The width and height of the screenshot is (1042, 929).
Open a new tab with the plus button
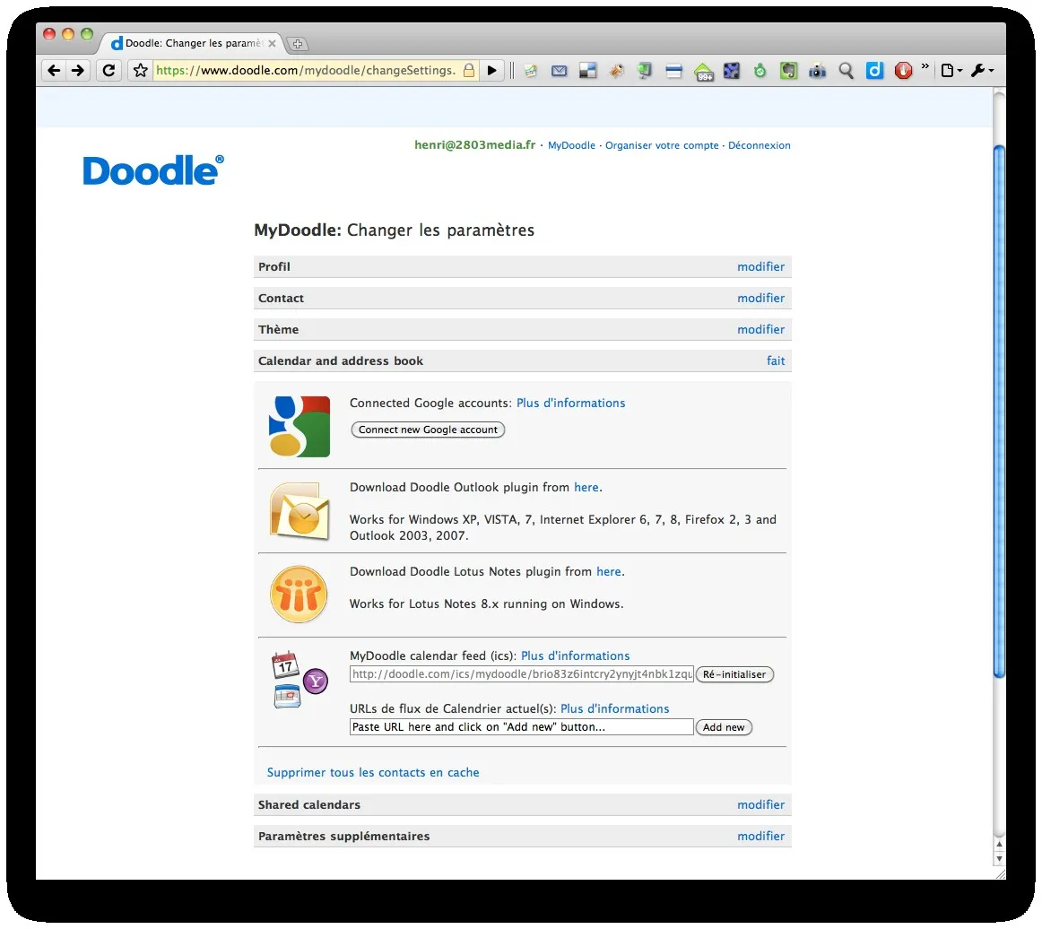(x=298, y=44)
